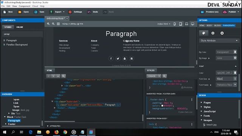This screenshot has height=136, width=242.
Task: Select the Parallax Background component
Action: (17, 45)
